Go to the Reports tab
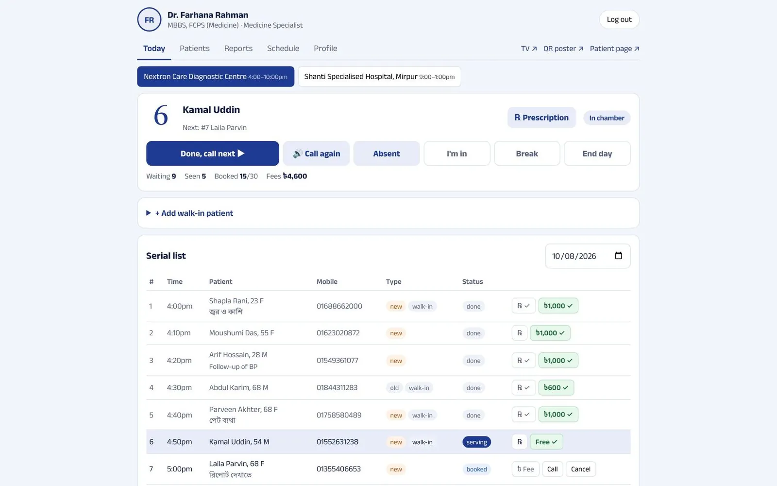Viewport: 777px width, 486px height. (x=238, y=49)
